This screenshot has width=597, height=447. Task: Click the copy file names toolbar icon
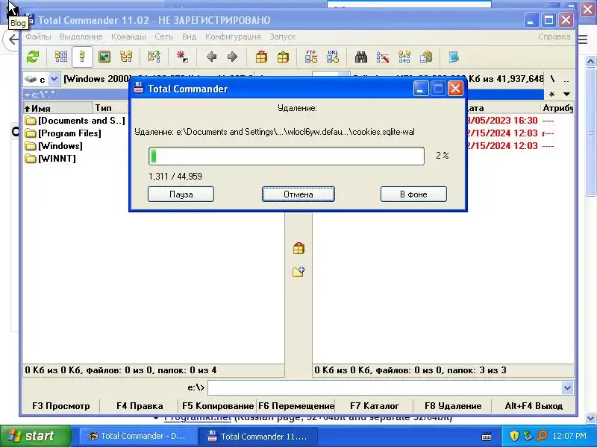coord(426,57)
